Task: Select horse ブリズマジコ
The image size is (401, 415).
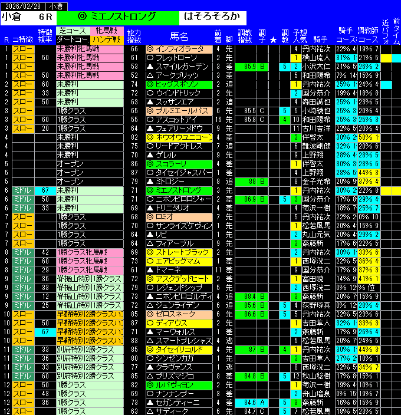Action: (x=179, y=376)
